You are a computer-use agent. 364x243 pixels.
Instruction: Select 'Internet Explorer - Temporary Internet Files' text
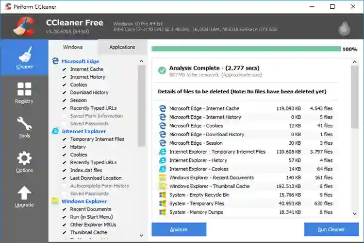click(217, 152)
